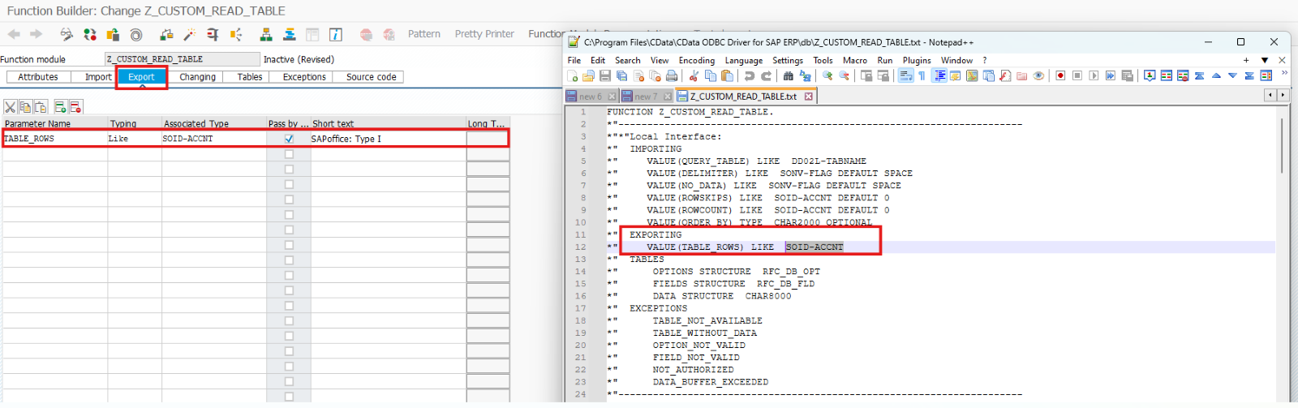The image size is (1298, 408).
Task: Click Redo icon in Notepad++ toolbar
Action: pos(766,75)
